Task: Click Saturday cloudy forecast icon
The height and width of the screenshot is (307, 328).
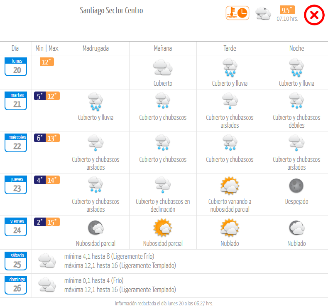Action: click(47, 261)
